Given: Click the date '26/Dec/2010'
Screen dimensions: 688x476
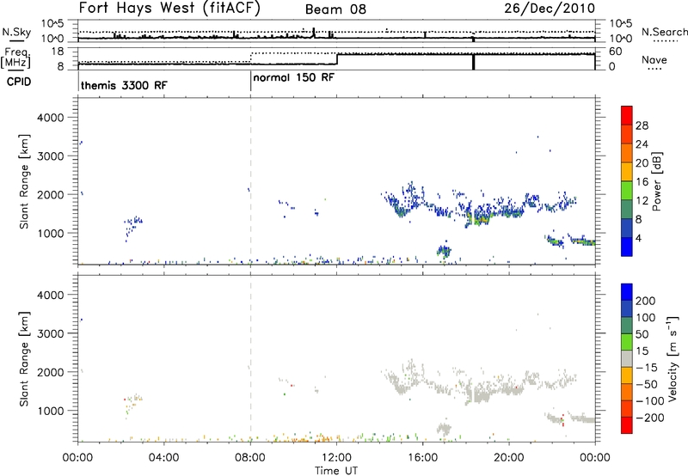Looking at the screenshot, I should click(x=550, y=8).
